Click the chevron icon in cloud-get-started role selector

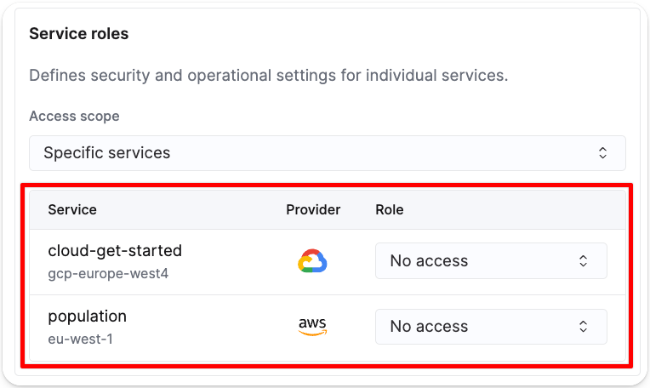(584, 261)
